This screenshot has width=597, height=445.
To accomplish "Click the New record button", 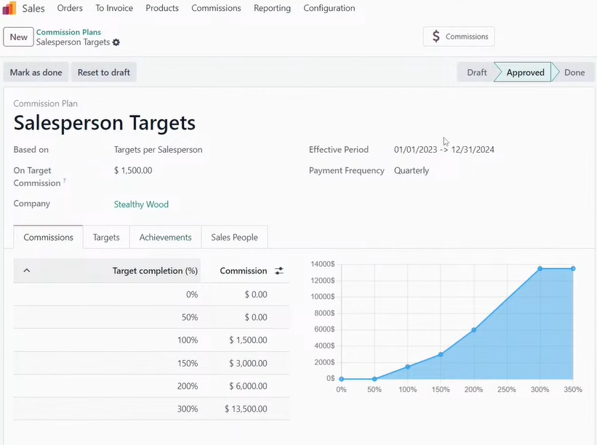I will [19, 37].
